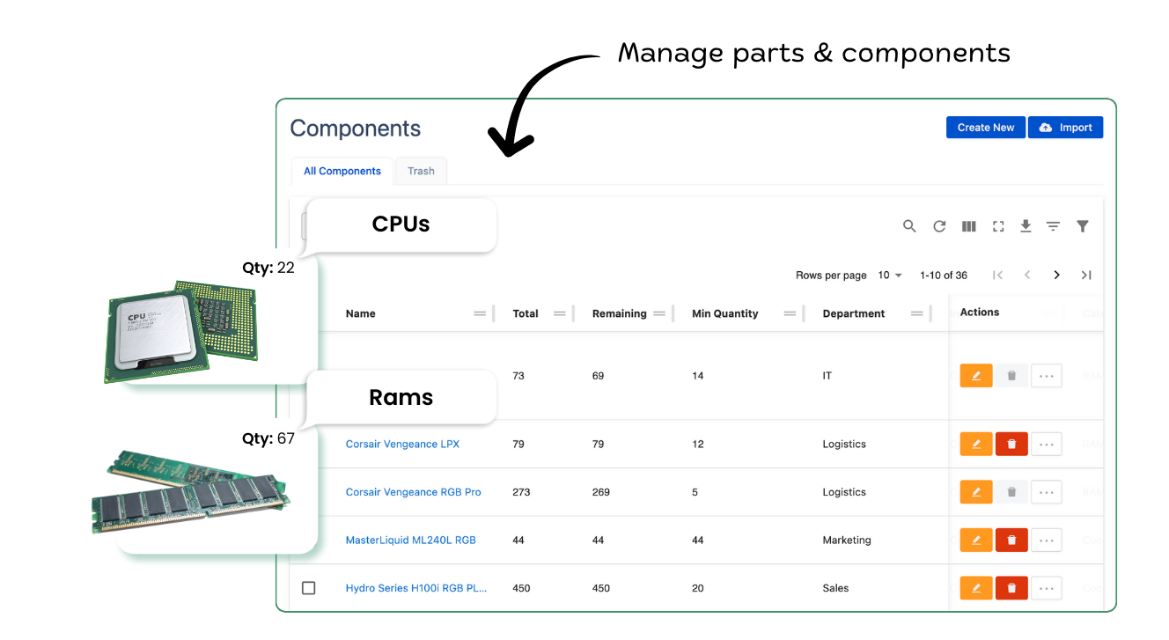Go to the next page arrow
Image resolution: width=1169 pixels, height=640 pixels.
(1056, 276)
